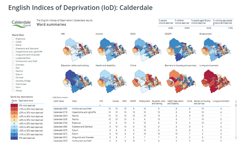The width and height of the screenshot is (244, 148).
Task: Sort table by Crime column header
Action: point(189,101)
